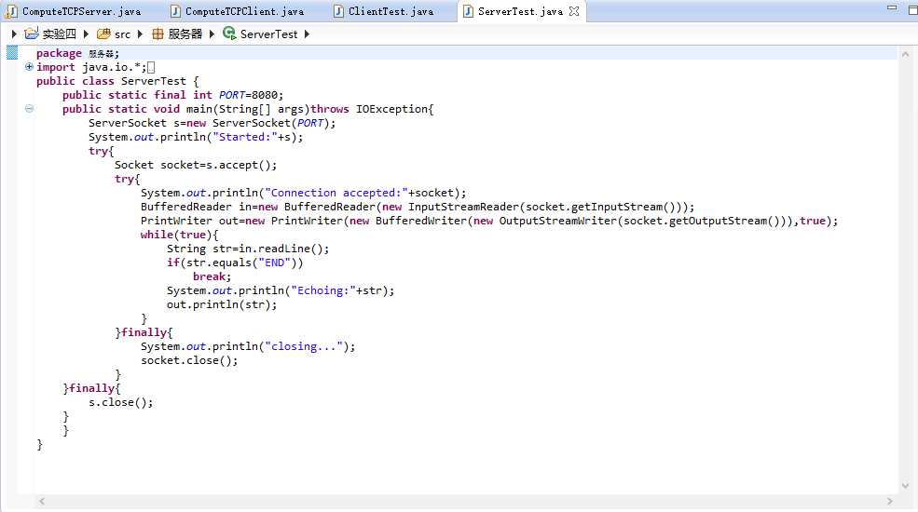Click the ClientTest.java file icon
The width and height of the screenshot is (918, 512).
pyautogui.click(x=338, y=11)
